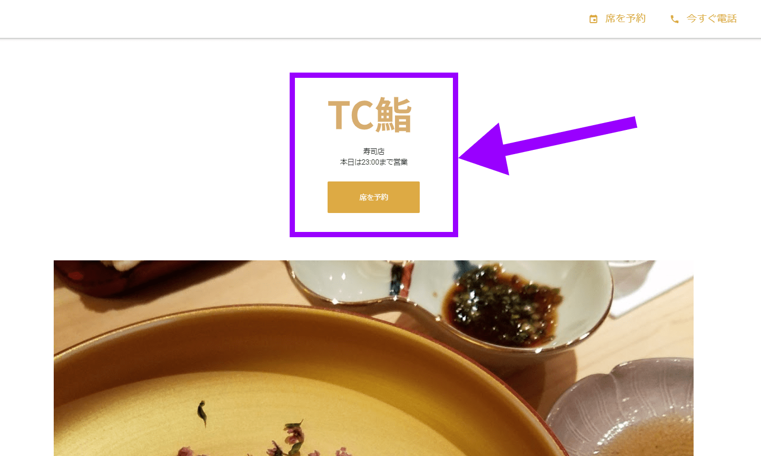The width and height of the screenshot is (761, 456).
Task: Open the 席を予約 link in top navigation
Action: (617, 19)
